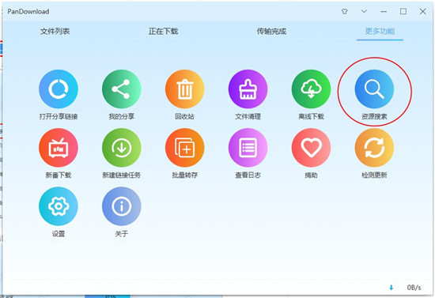The width and height of the screenshot is (435, 298).
Task: Launch 文件清理 file cleanup brush icon
Action: (x=248, y=89)
